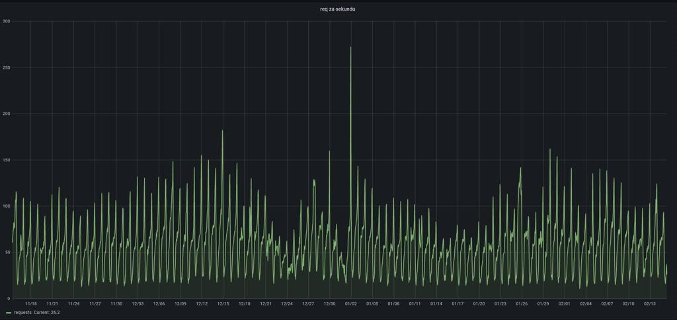Click the '01/23' date axis label
The height and width of the screenshot is (320, 677).
point(500,303)
